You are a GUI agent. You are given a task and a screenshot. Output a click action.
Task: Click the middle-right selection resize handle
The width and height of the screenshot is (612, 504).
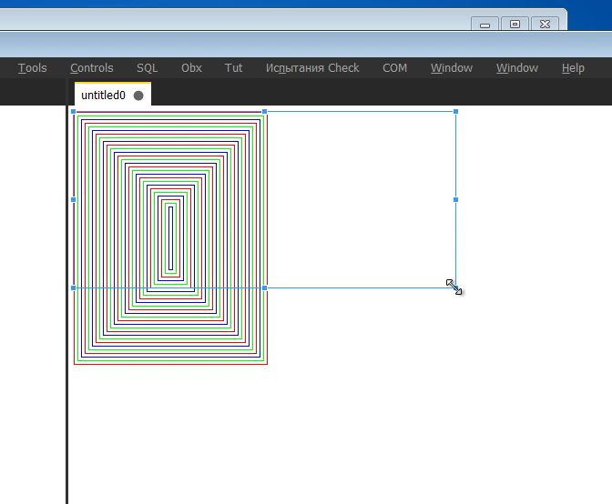click(455, 199)
